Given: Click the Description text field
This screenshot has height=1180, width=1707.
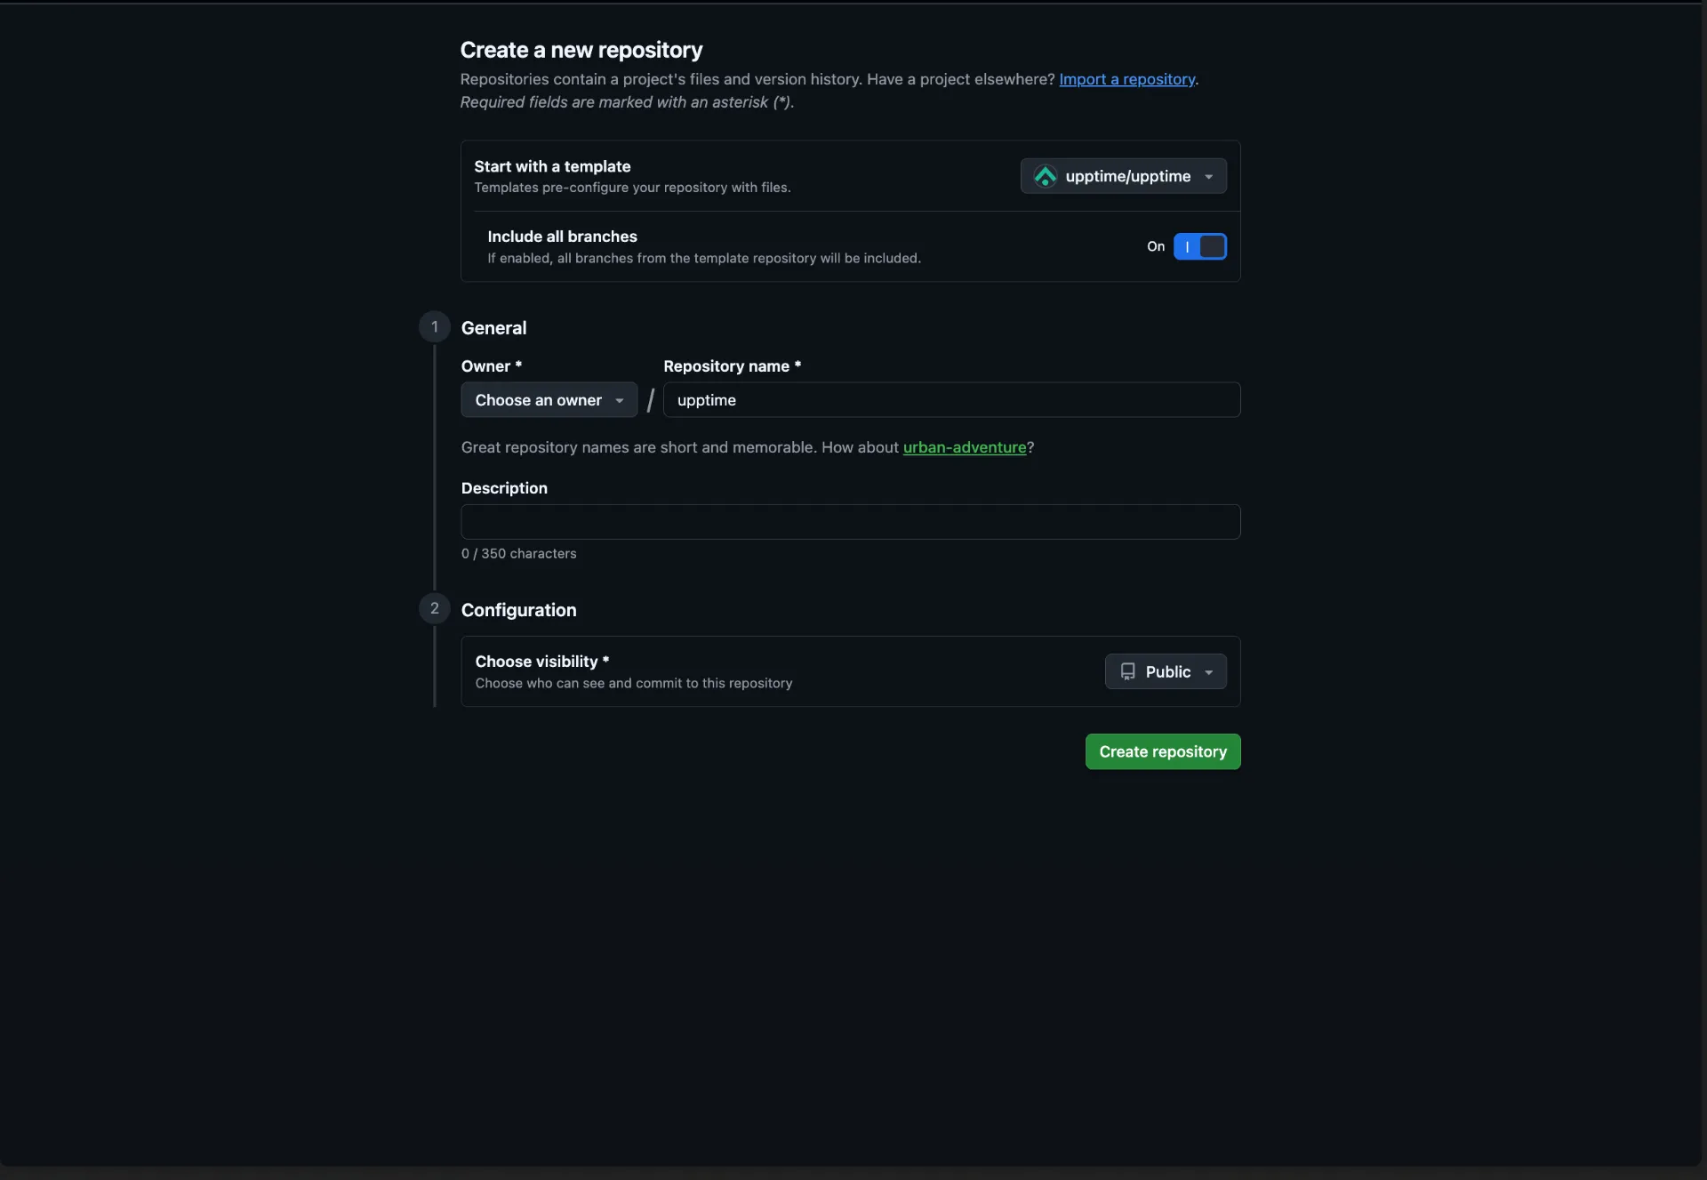Looking at the screenshot, I should (849, 522).
